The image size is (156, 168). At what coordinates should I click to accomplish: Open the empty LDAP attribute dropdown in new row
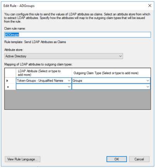(44, 87)
